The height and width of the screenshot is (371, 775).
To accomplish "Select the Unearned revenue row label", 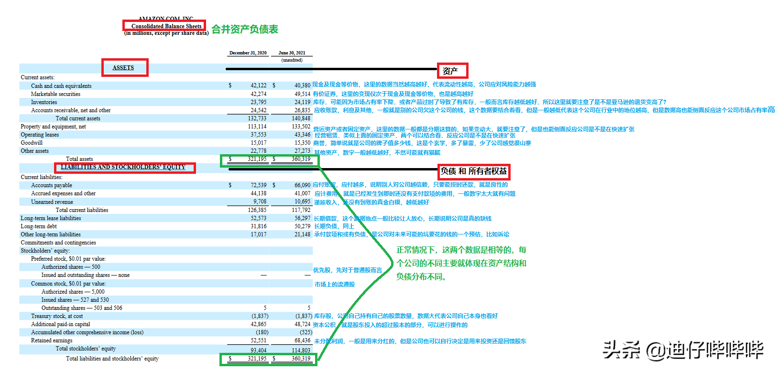I will pos(52,202).
